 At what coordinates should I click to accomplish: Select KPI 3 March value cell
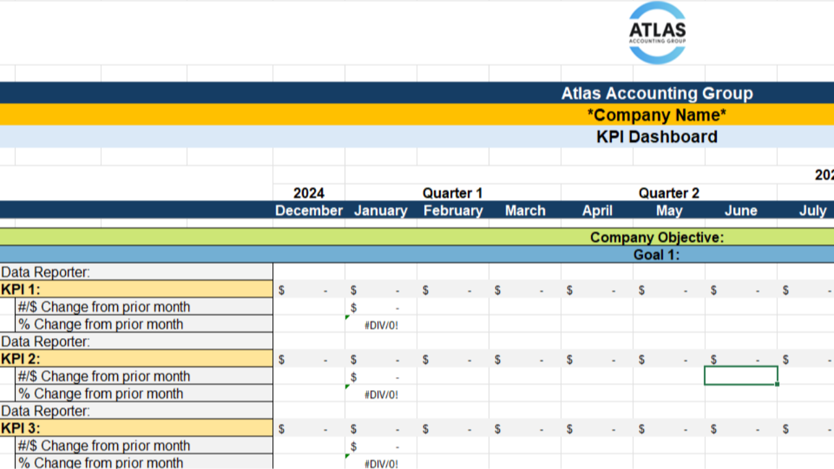[525, 429]
